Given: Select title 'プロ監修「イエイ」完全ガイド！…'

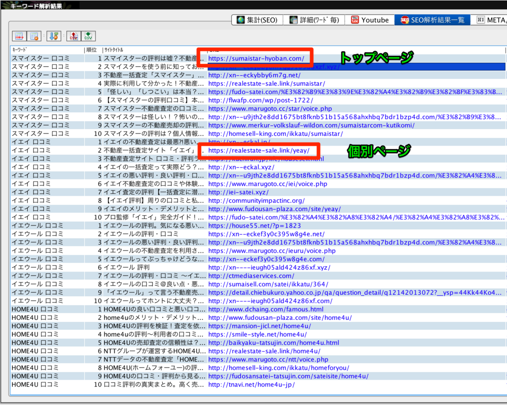Looking at the screenshot, I should (x=153, y=218).
